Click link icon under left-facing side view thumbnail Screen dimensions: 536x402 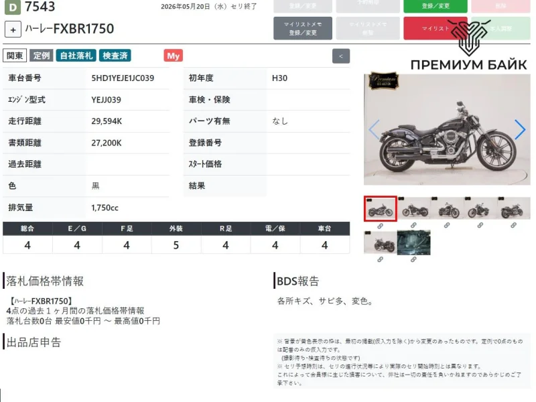(x=413, y=226)
